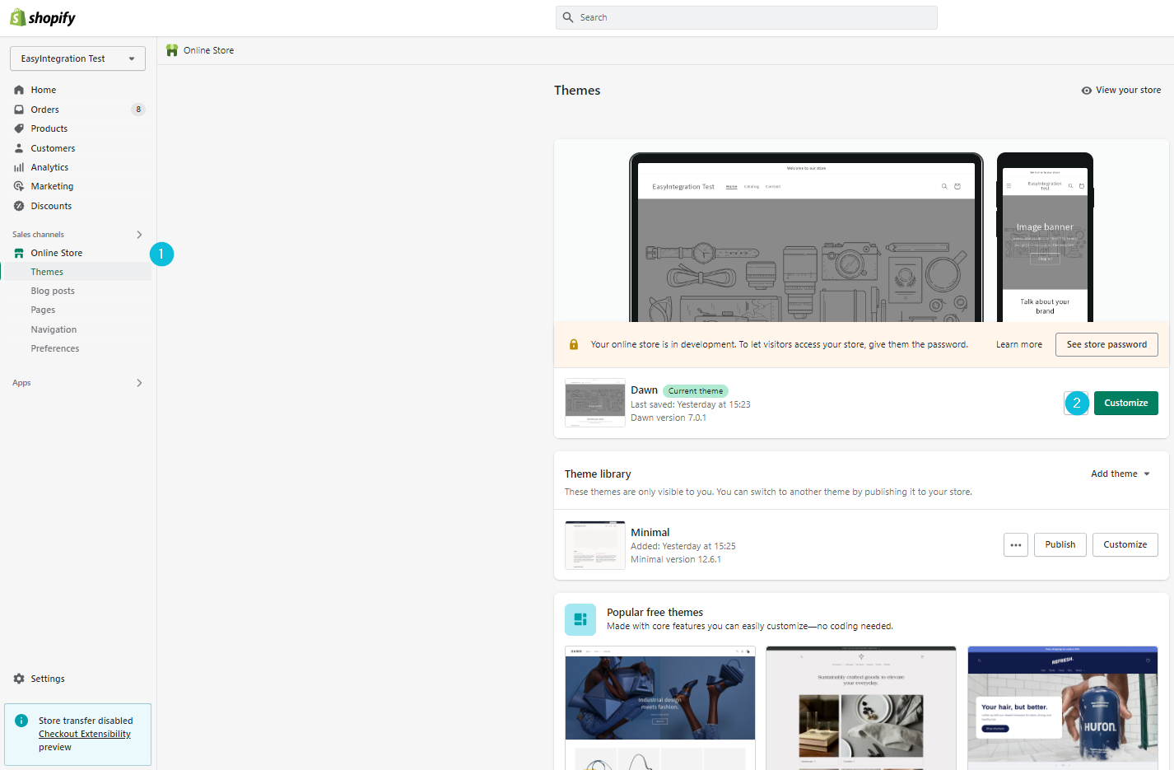Click View your store link
This screenshot has width=1174, height=770.
(1120, 91)
